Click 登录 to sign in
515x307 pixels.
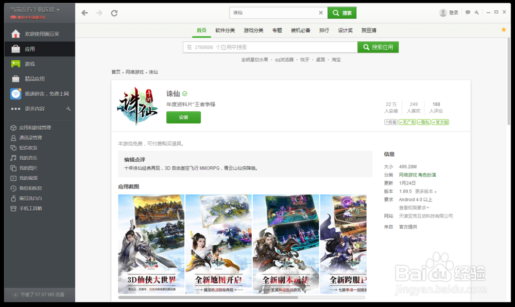454,12
